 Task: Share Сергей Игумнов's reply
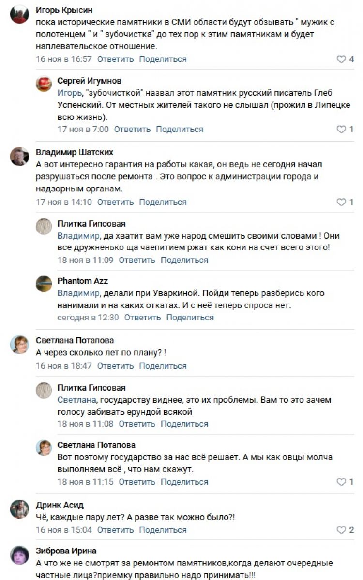pos(180,130)
